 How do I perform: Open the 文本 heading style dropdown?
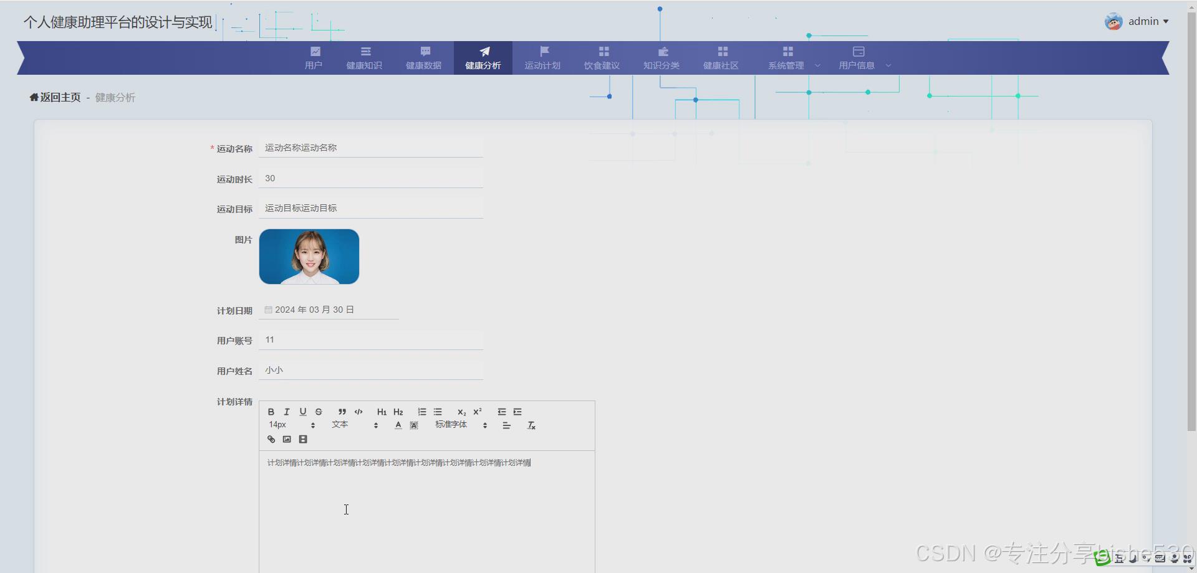click(x=355, y=425)
